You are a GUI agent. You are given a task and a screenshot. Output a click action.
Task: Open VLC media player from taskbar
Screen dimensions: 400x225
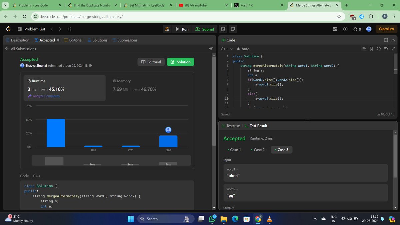coord(269,219)
